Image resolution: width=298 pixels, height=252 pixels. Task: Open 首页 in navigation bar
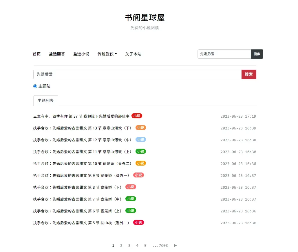click(x=37, y=54)
